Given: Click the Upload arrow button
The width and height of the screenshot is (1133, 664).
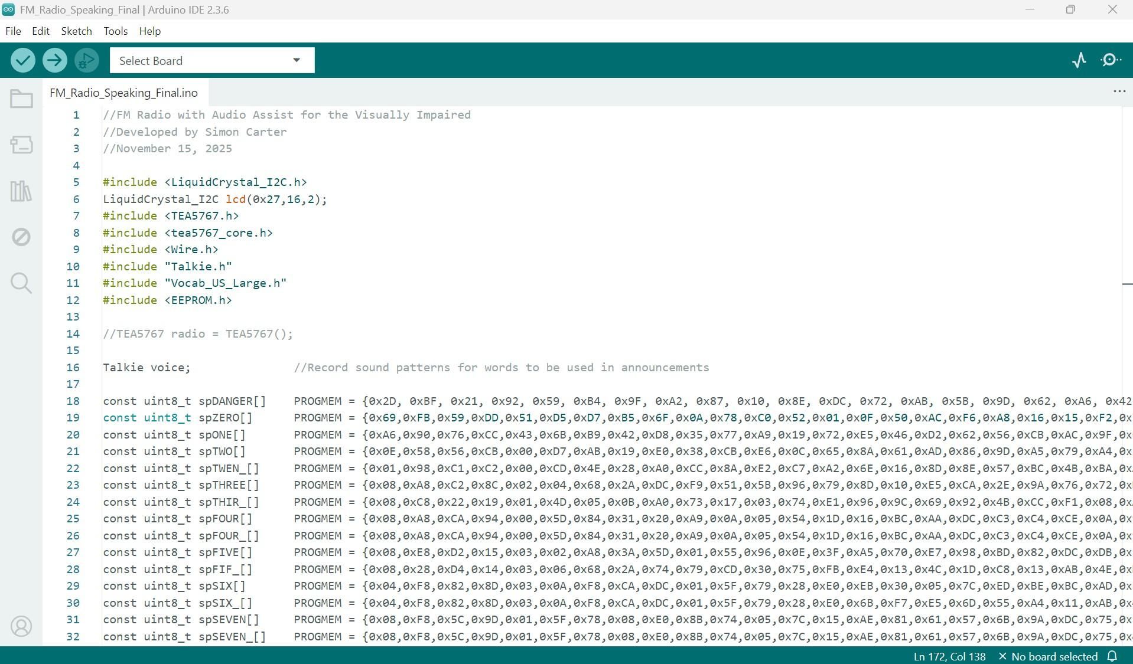Looking at the screenshot, I should click(x=55, y=60).
